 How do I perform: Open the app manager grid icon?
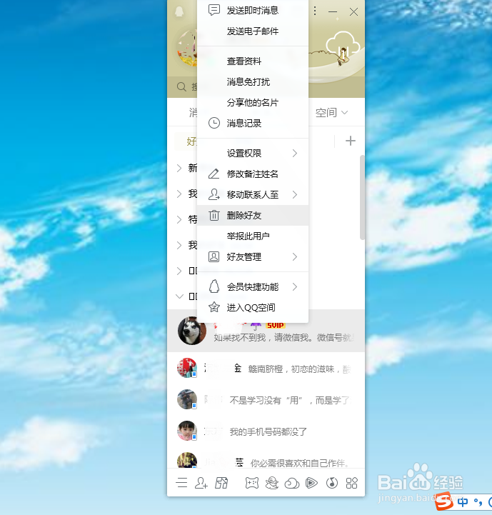click(x=352, y=483)
